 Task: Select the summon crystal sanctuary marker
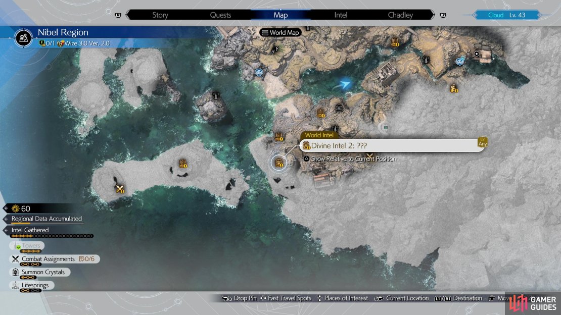[x=339, y=108]
